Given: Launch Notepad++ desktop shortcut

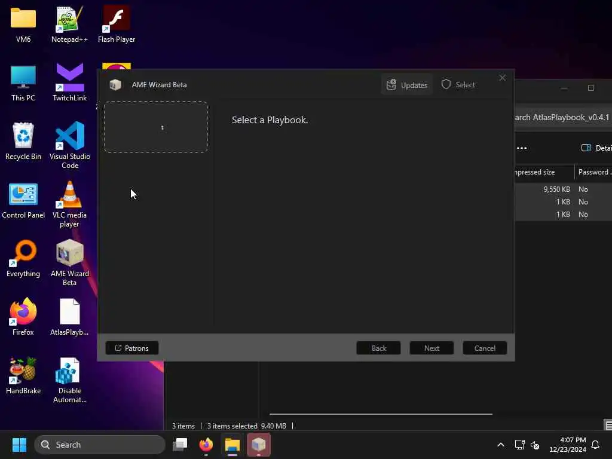Looking at the screenshot, I should pos(69,24).
